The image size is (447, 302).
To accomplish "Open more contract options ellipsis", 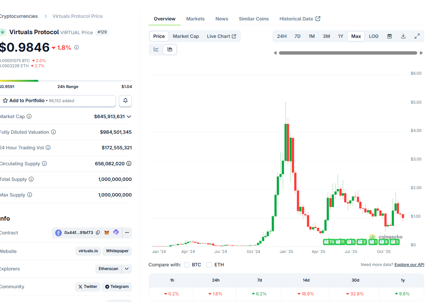I will coord(127,233).
